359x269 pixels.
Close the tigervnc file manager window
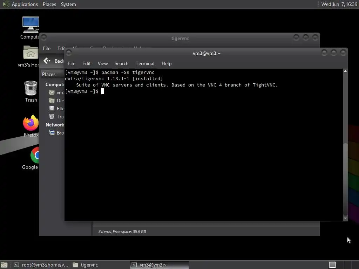315,37
